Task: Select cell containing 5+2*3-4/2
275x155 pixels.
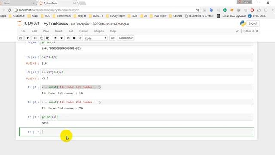Action: (147, 57)
